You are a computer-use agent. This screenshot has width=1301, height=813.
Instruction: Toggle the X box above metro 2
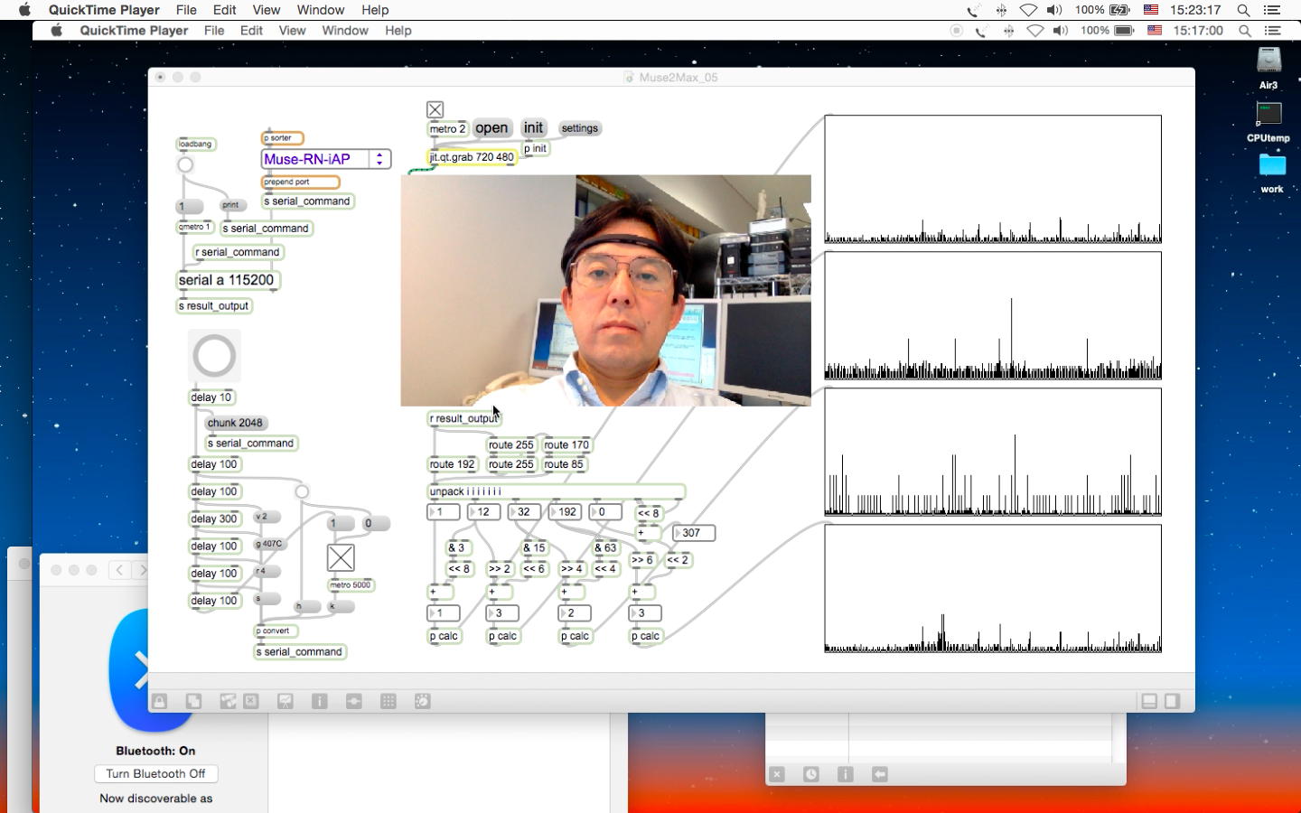click(x=435, y=109)
